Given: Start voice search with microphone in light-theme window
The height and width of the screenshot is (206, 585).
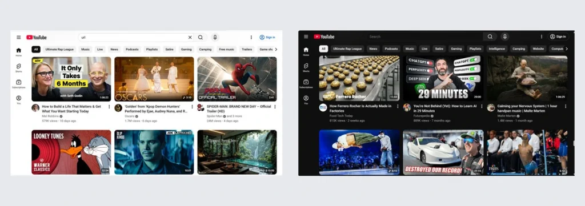Looking at the screenshot, I should 215,37.
